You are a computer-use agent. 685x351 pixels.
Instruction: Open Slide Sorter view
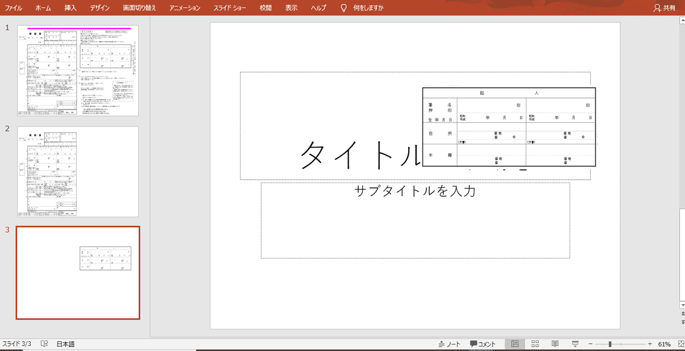tap(535, 344)
